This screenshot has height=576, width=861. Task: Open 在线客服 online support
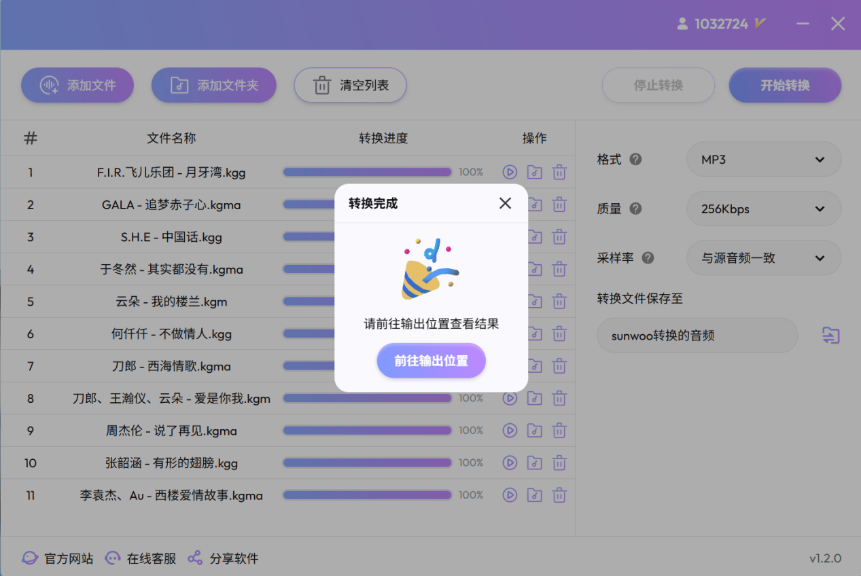(x=141, y=558)
